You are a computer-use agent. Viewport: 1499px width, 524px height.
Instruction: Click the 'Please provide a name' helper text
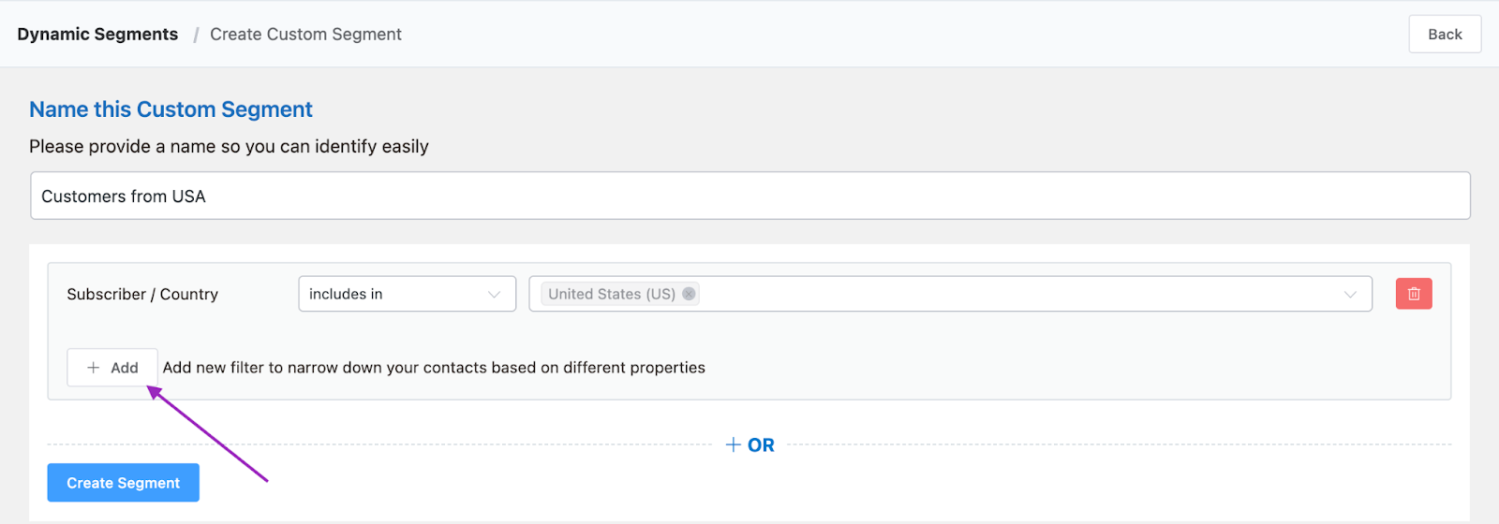229,147
